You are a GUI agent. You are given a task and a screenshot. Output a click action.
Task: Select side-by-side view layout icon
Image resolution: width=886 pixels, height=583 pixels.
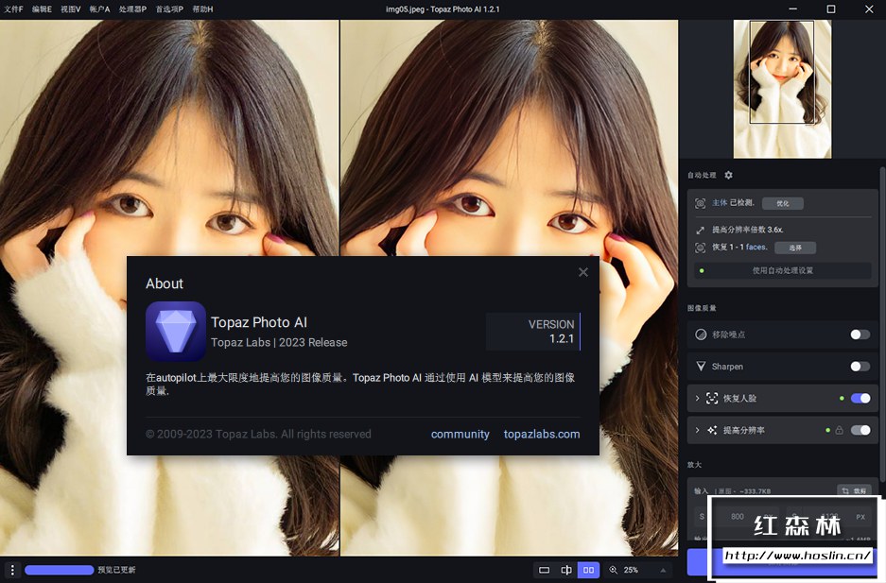(588, 570)
